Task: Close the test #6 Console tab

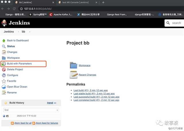Action: (96, 3)
